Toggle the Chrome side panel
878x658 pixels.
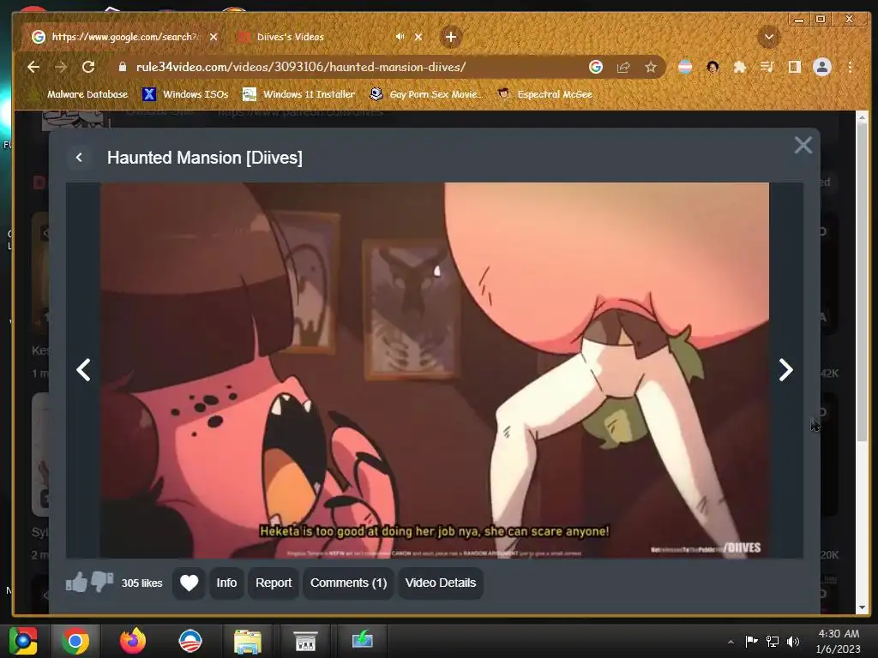pyautogui.click(x=794, y=67)
